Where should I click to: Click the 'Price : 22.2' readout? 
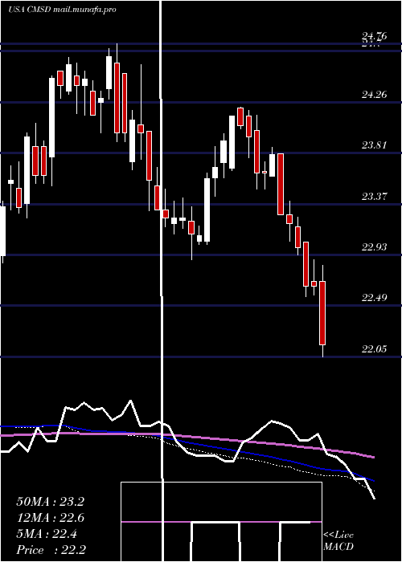coord(51,550)
